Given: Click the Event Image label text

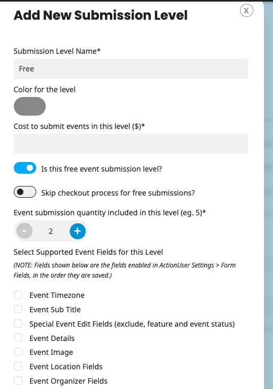Looking at the screenshot, I should pos(51,352).
